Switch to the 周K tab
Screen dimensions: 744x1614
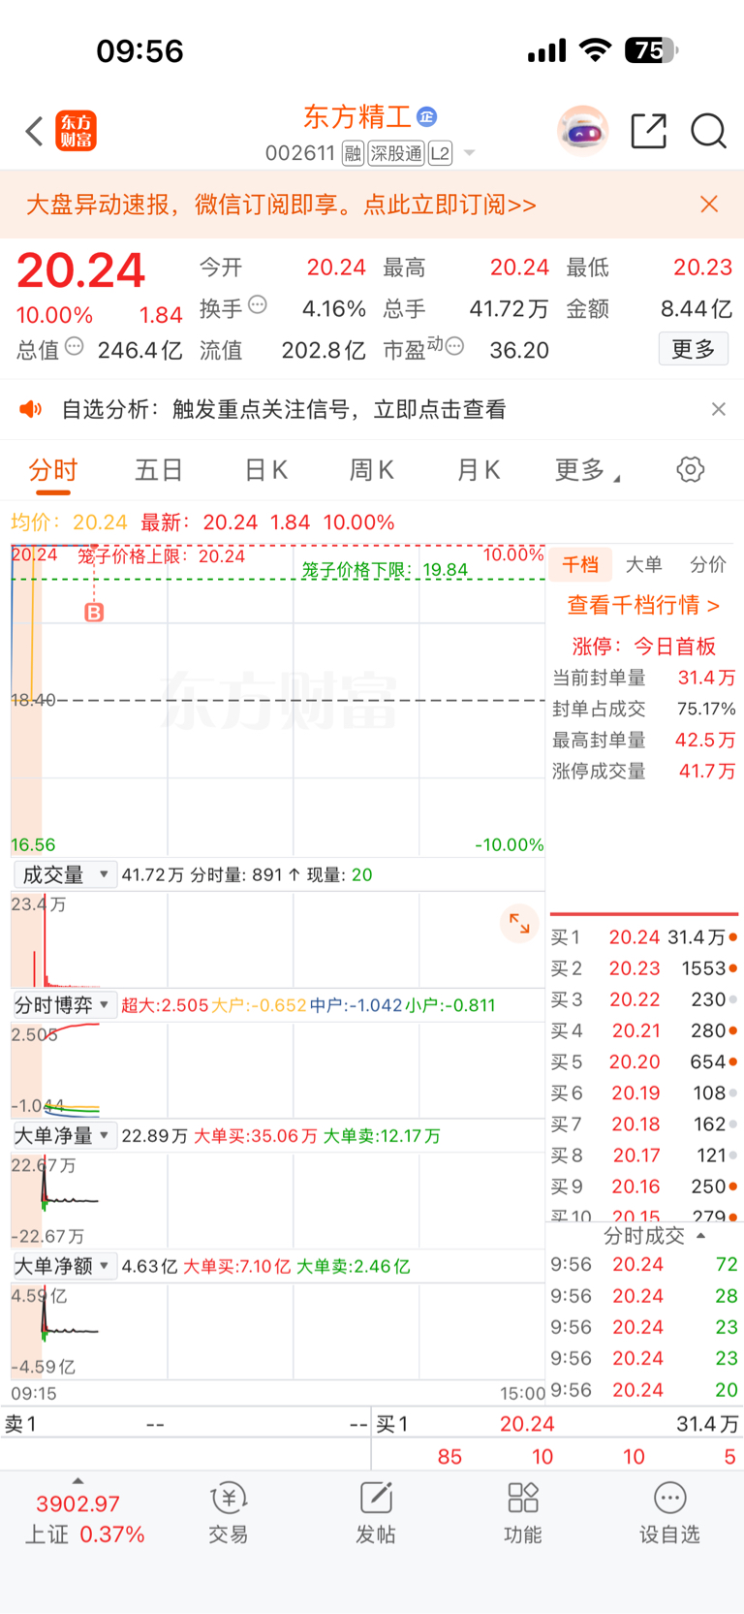point(371,470)
